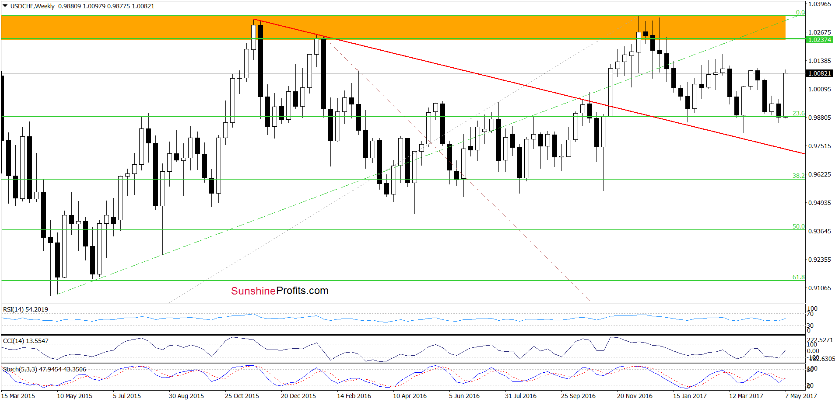This screenshot has width=835, height=402.
Task: Click the 31 Jul 2016 date label
Action: (521, 396)
